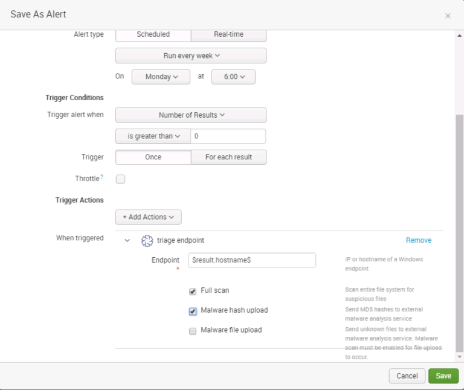Open the 6:00 time dropdown

[x=233, y=77]
